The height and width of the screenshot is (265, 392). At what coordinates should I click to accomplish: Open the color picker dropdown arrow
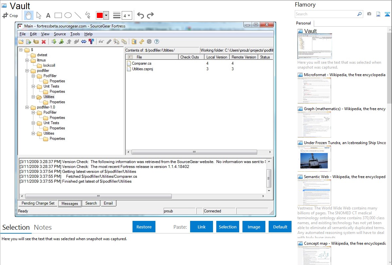pos(106,15)
